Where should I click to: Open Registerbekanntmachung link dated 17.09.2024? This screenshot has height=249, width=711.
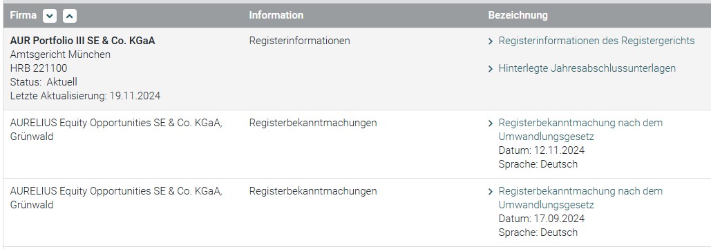click(x=580, y=198)
